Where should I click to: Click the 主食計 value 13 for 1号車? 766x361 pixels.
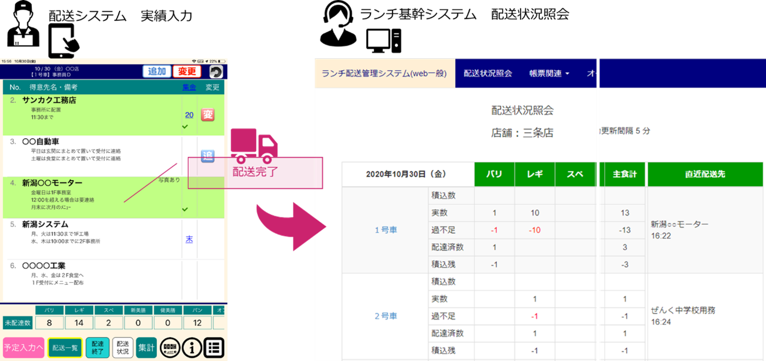(x=625, y=213)
